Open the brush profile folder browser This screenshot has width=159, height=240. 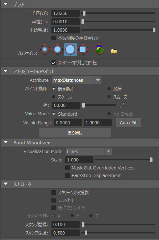point(114,51)
